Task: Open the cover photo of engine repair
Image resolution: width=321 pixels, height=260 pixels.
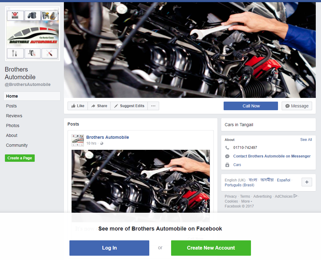Action: (190, 50)
